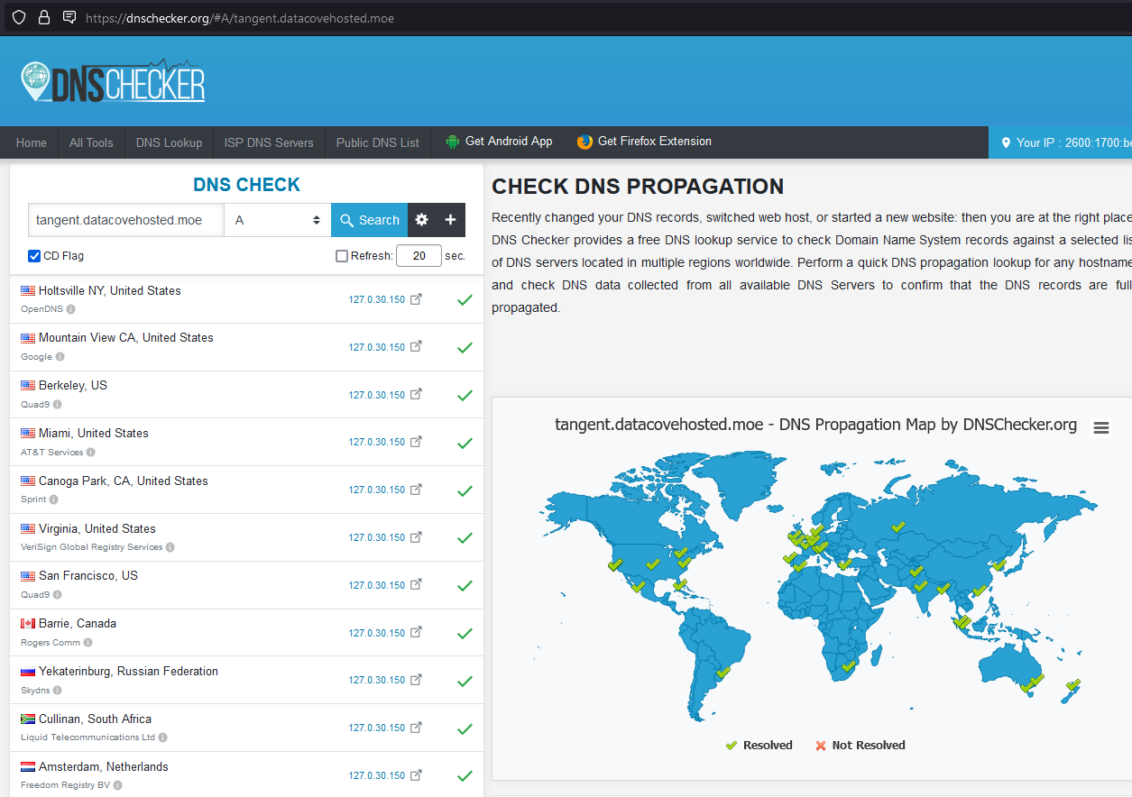Image resolution: width=1132 pixels, height=797 pixels.
Task: Toggle the Resolved legend item on the map
Action: click(759, 746)
